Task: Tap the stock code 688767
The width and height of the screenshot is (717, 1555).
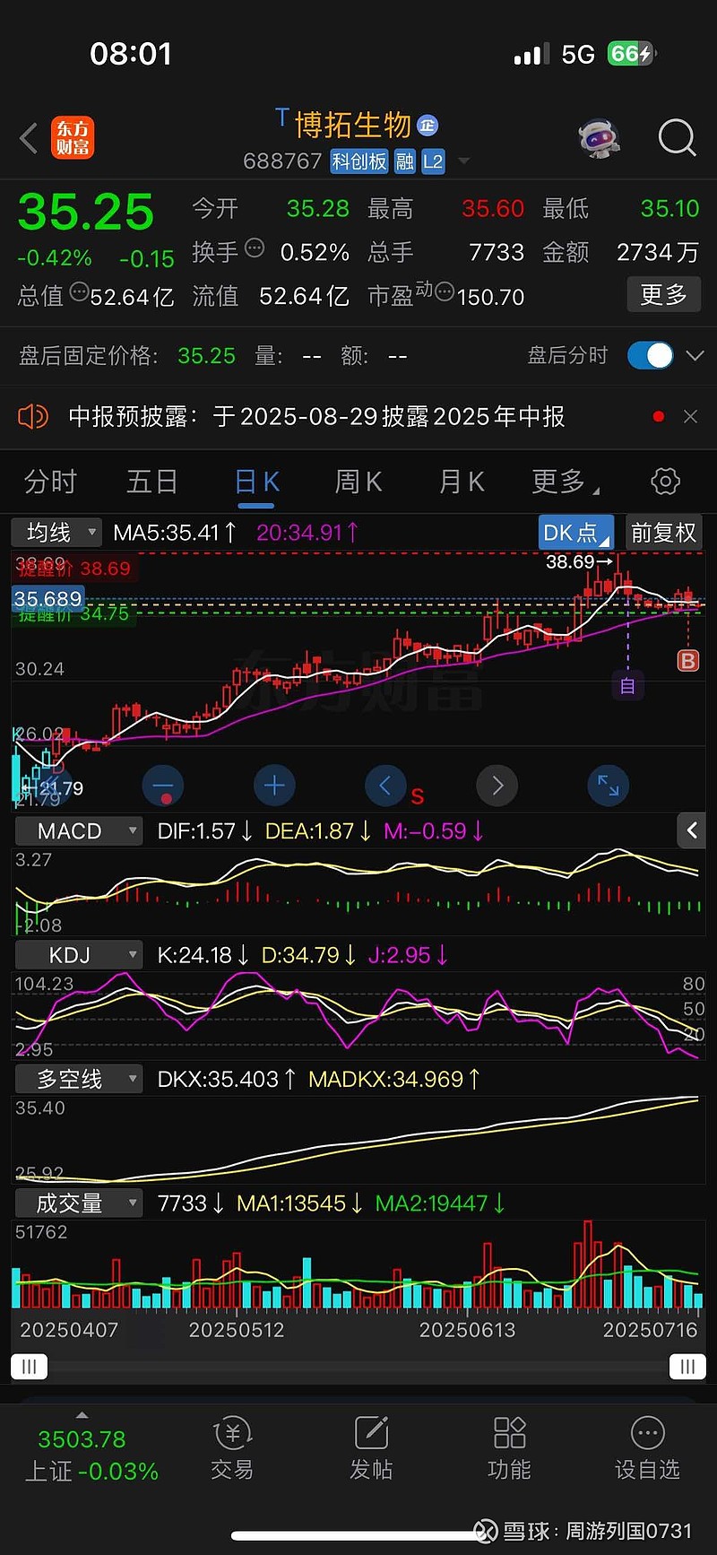Action: 282,161
